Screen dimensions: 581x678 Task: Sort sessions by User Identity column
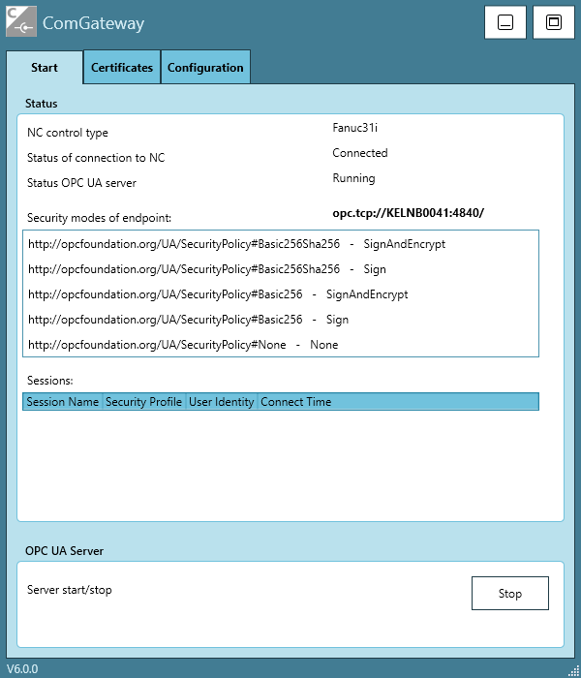coord(221,402)
